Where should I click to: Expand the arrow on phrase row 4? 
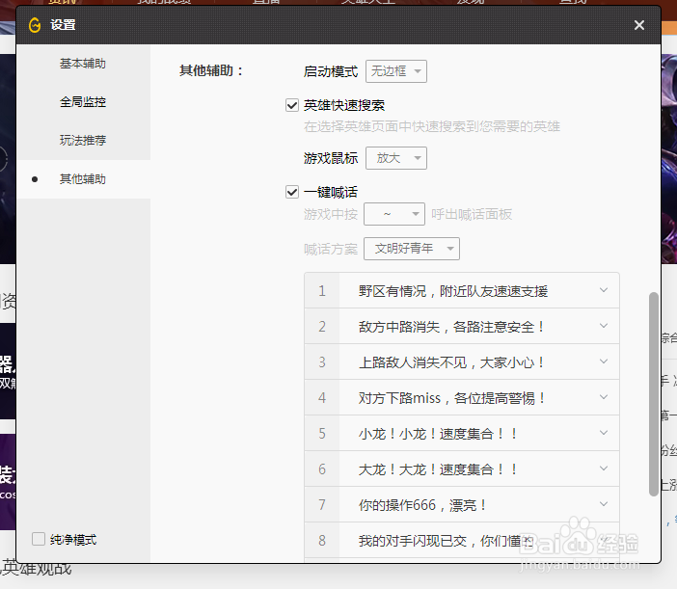(x=604, y=397)
